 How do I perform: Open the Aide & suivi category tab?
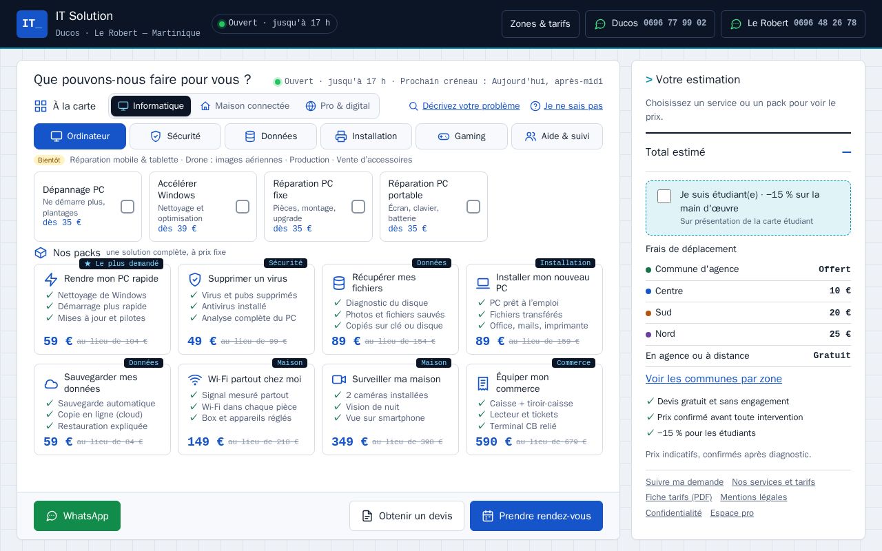[557, 136]
